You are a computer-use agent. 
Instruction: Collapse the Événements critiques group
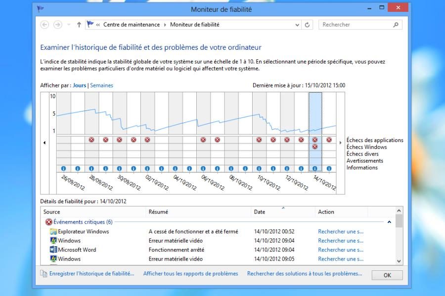click(389, 222)
